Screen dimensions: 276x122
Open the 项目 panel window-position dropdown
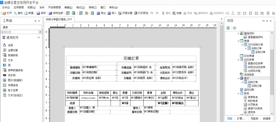point(264,21)
